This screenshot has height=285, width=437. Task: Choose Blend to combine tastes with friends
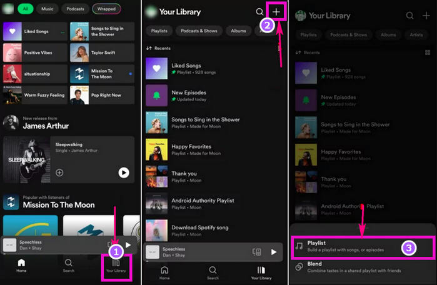coord(354,267)
